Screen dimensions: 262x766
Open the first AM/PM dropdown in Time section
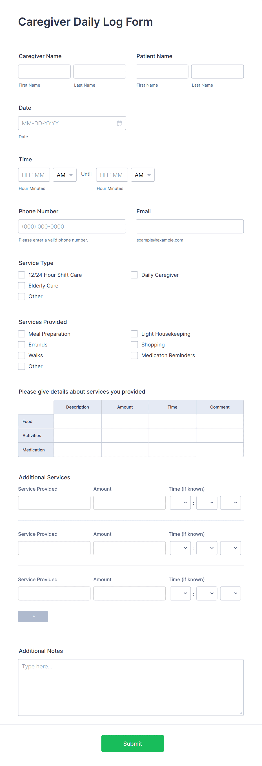(x=65, y=175)
